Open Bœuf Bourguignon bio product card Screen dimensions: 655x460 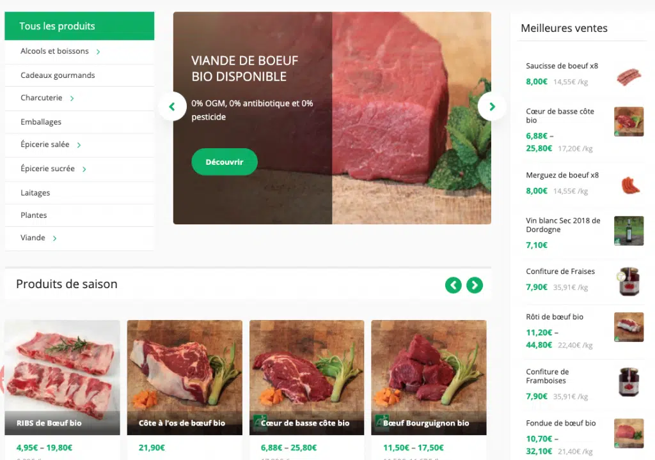click(429, 377)
